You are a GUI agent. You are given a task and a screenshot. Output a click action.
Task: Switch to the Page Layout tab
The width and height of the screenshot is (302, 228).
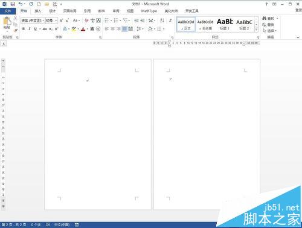pyautogui.click(x=69, y=11)
